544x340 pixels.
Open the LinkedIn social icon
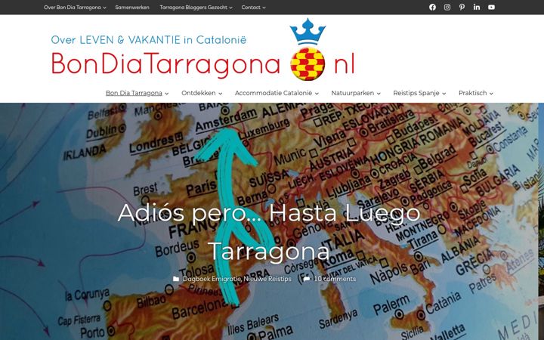[477, 8]
